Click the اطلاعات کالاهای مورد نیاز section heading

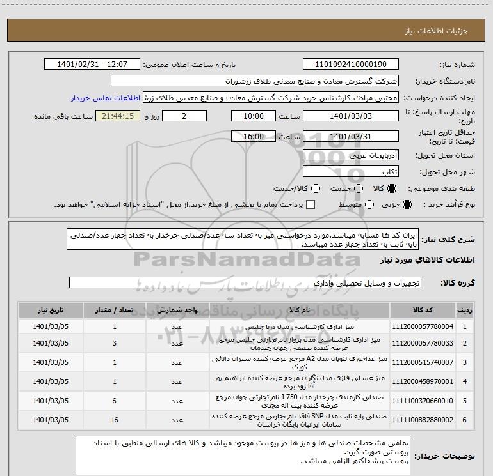pos(428,260)
